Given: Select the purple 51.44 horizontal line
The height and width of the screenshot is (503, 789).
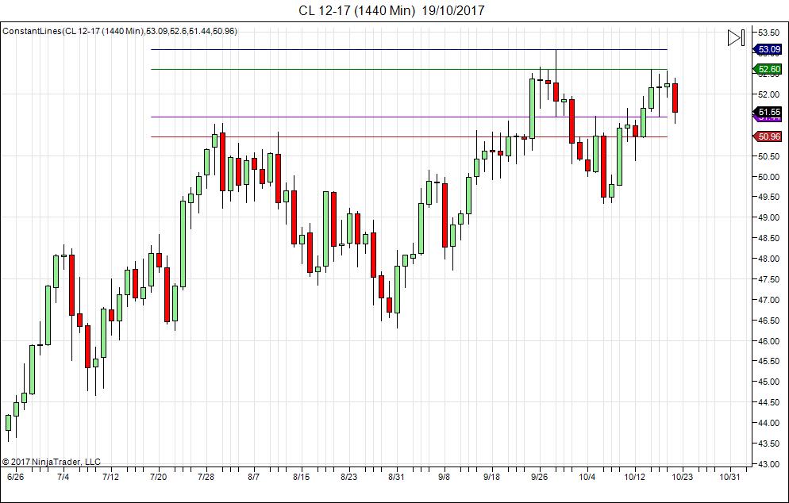Looking at the screenshot, I should [x=409, y=117].
